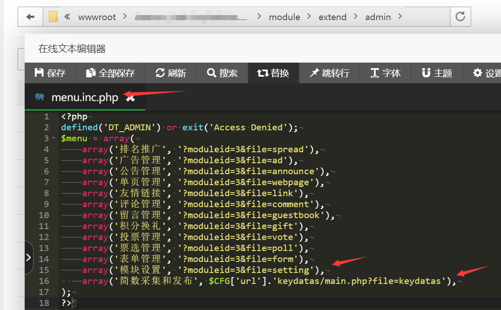Click the <?php opening tag
This screenshot has width=501, height=310.
[74, 117]
